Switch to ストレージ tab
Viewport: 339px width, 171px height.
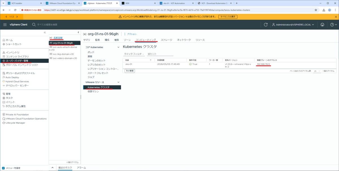(x=166, y=40)
